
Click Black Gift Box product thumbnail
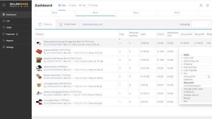[39, 68]
